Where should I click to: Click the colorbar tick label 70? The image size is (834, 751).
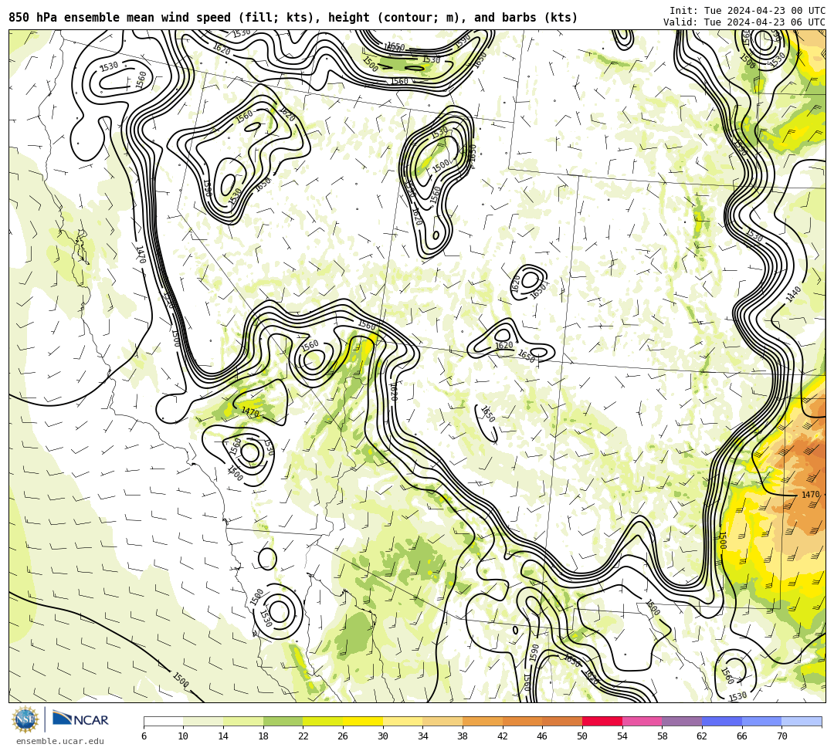pos(781,736)
